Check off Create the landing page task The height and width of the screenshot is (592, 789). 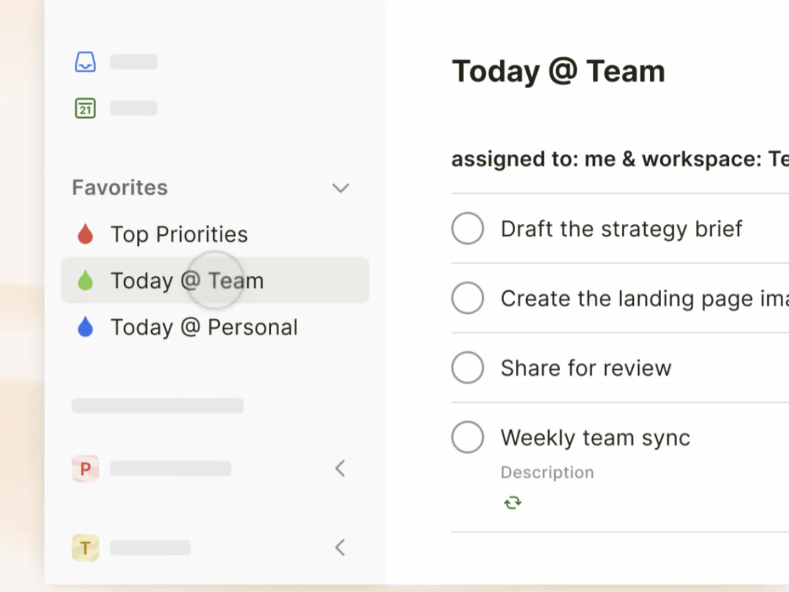(x=467, y=298)
